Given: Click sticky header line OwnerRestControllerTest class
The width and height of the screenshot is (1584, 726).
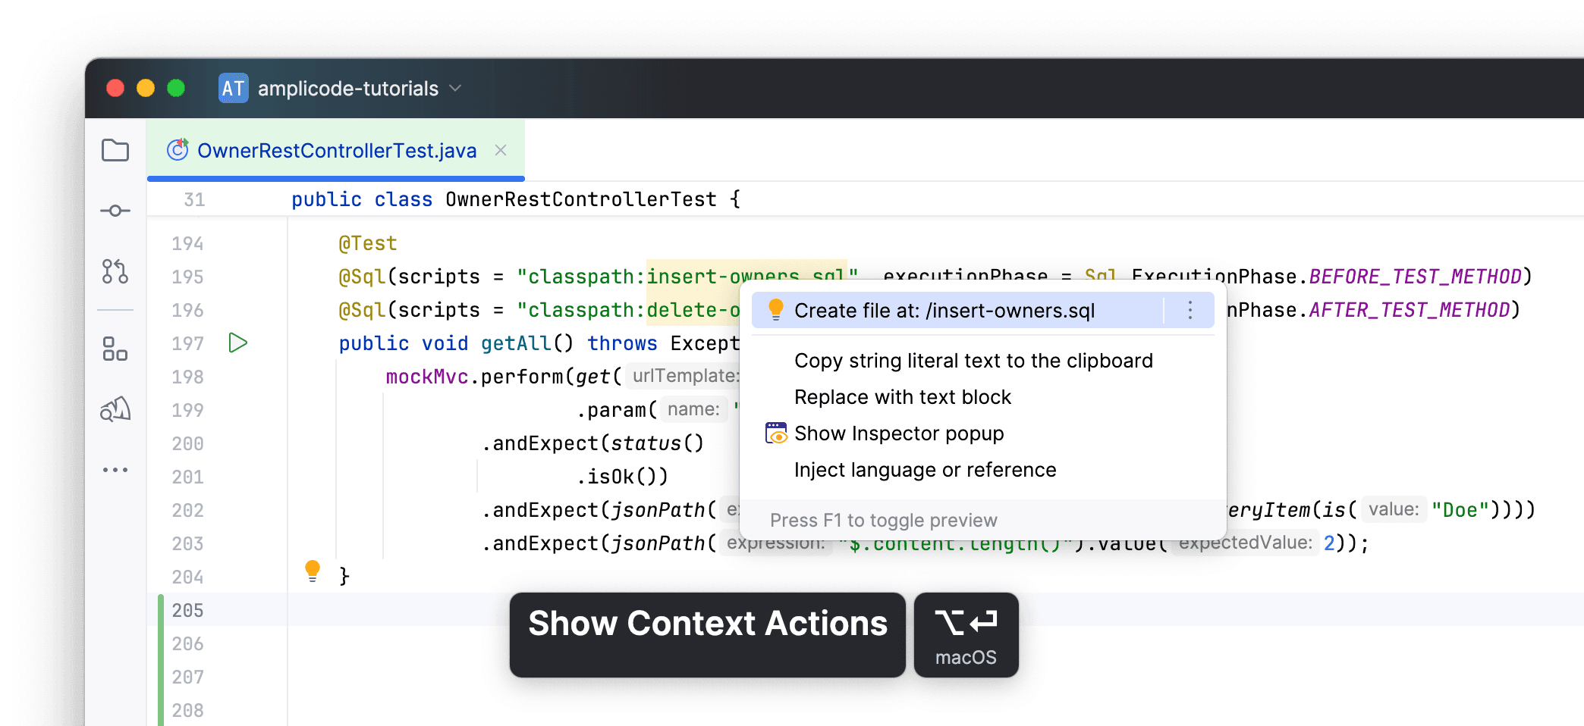Looking at the screenshot, I should [516, 199].
